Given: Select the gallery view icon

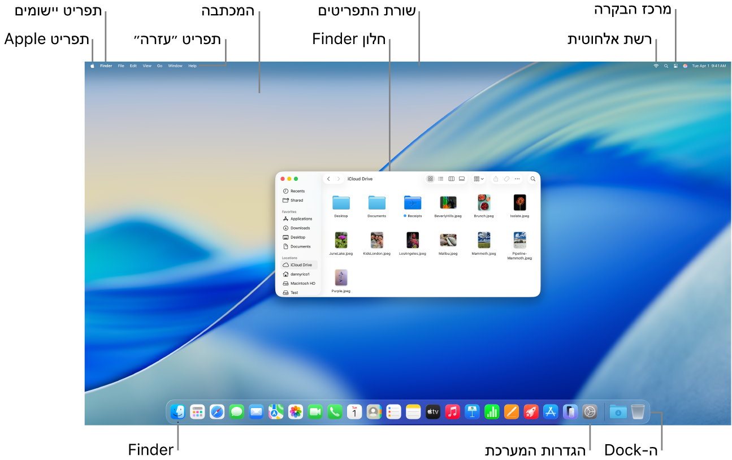Looking at the screenshot, I should (x=461, y=179).
